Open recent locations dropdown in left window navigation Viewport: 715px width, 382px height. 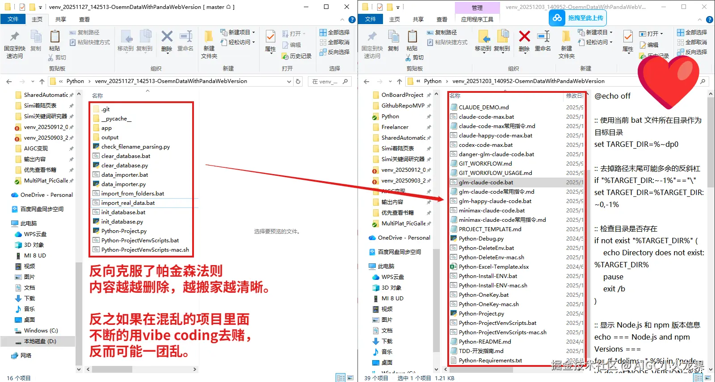(33, 81)
